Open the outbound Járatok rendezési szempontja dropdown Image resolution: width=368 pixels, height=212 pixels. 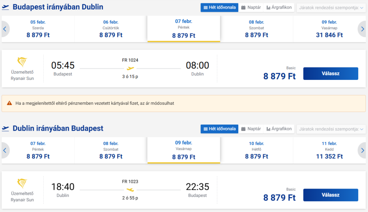[331, 8]
